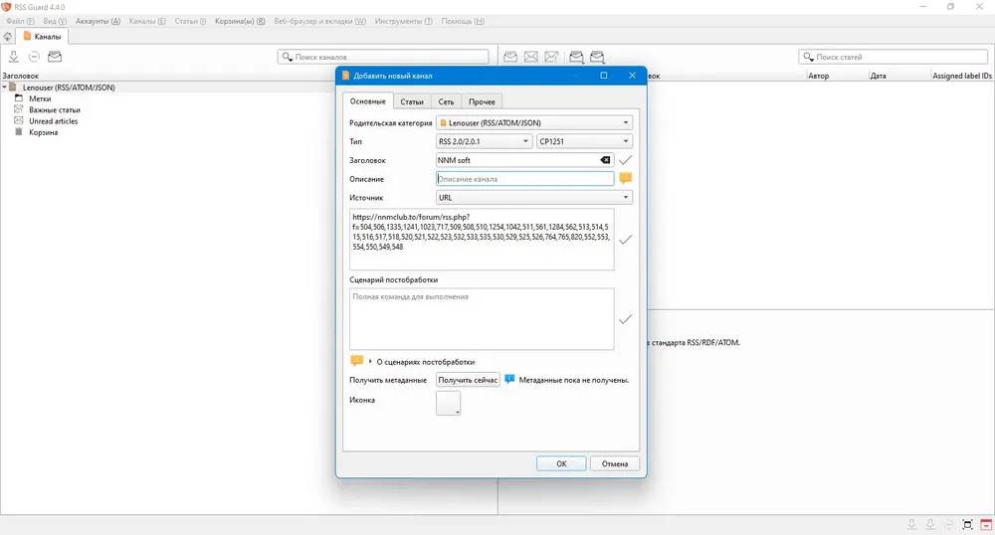
Task: Expand О сценариях постобработки section
Action: click(370, 362)
